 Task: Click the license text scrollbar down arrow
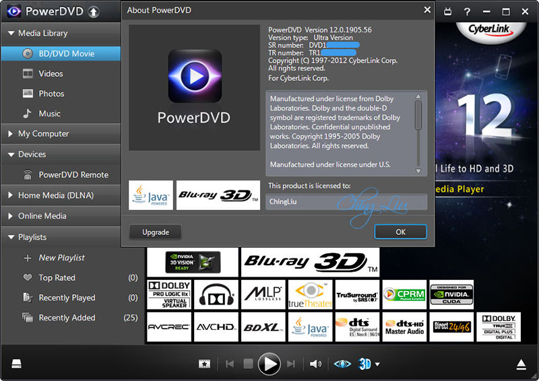tap(418, 171)
